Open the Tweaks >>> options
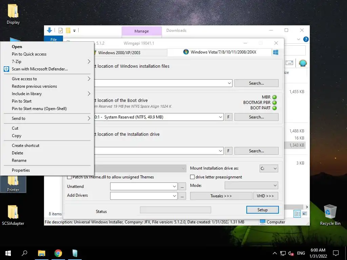The height and width of the screenshot is (260, 347). point(221,196)
